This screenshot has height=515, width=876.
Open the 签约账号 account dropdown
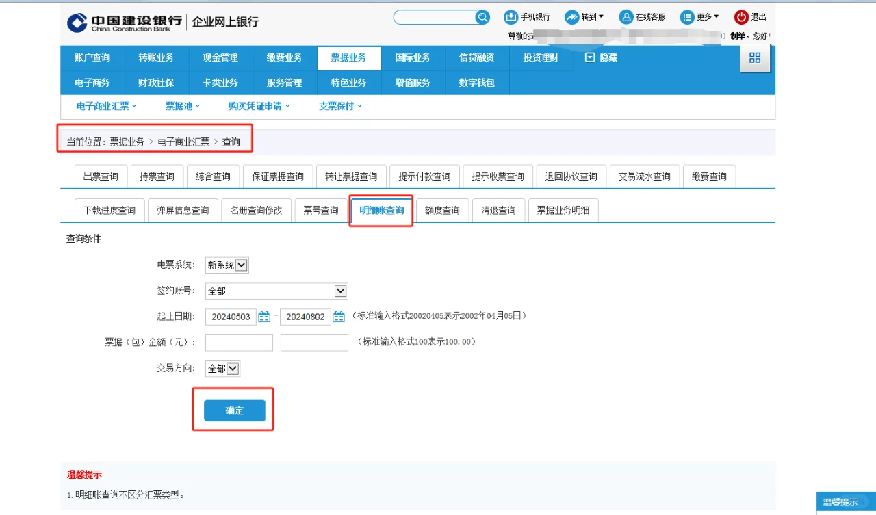tap(340, 291)
